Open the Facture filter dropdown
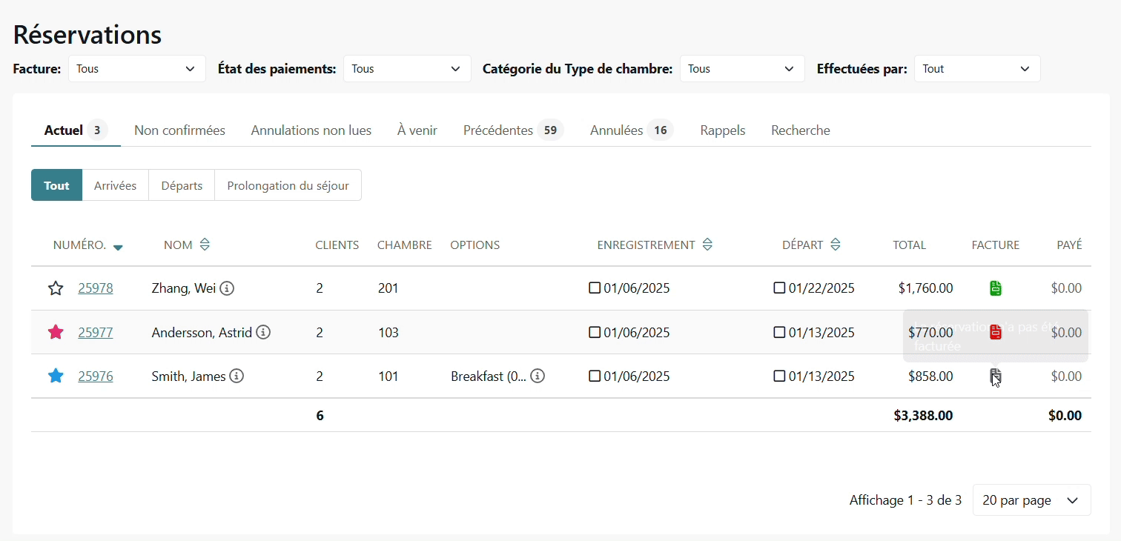Viewport: 1121px width, 541px height. pyautogui.click(x=136, y=69)
